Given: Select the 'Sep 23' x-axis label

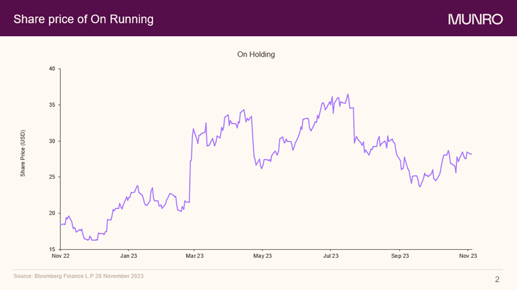Looking at the screenshot, I should pos(400,257).
